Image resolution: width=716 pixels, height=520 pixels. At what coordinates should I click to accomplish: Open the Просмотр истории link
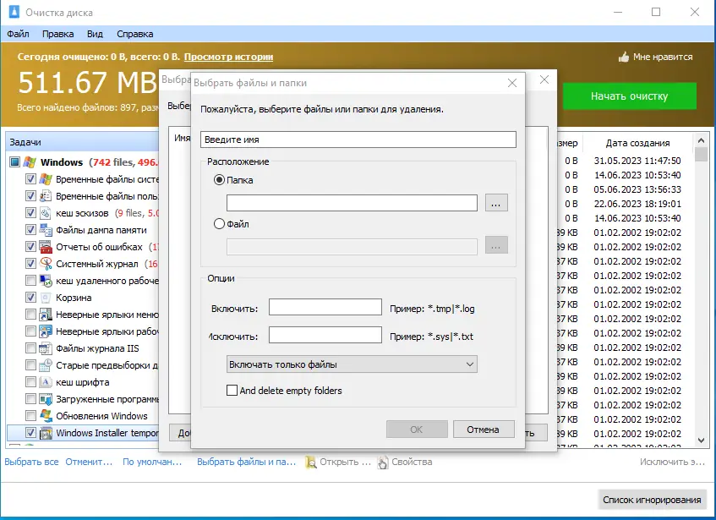coord(229,57)
